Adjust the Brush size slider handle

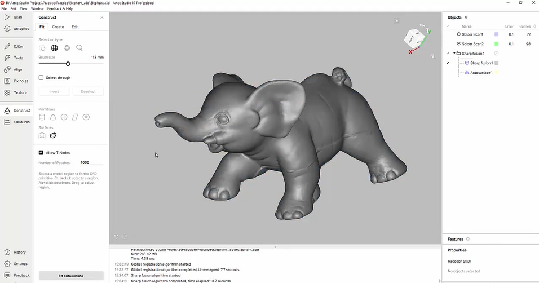pos(68,64)
